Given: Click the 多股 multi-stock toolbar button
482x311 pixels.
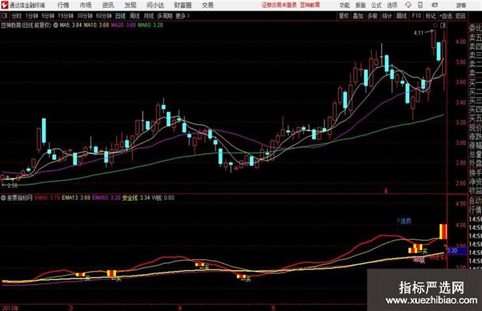Looking at the screenshot, I should click(x=372, y=16).
